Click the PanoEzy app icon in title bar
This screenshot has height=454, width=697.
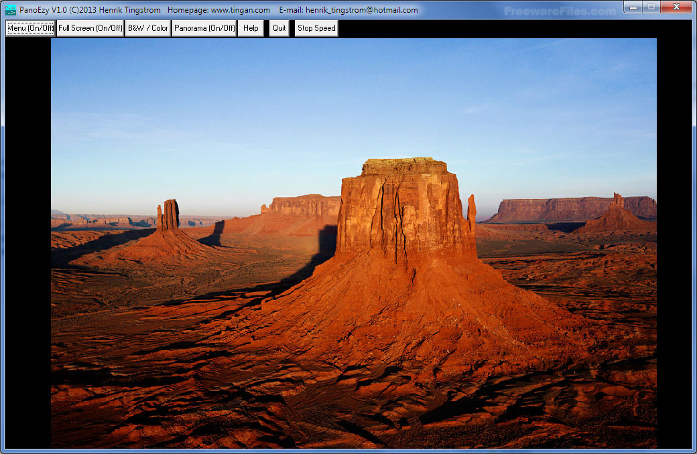click(10, 10)
